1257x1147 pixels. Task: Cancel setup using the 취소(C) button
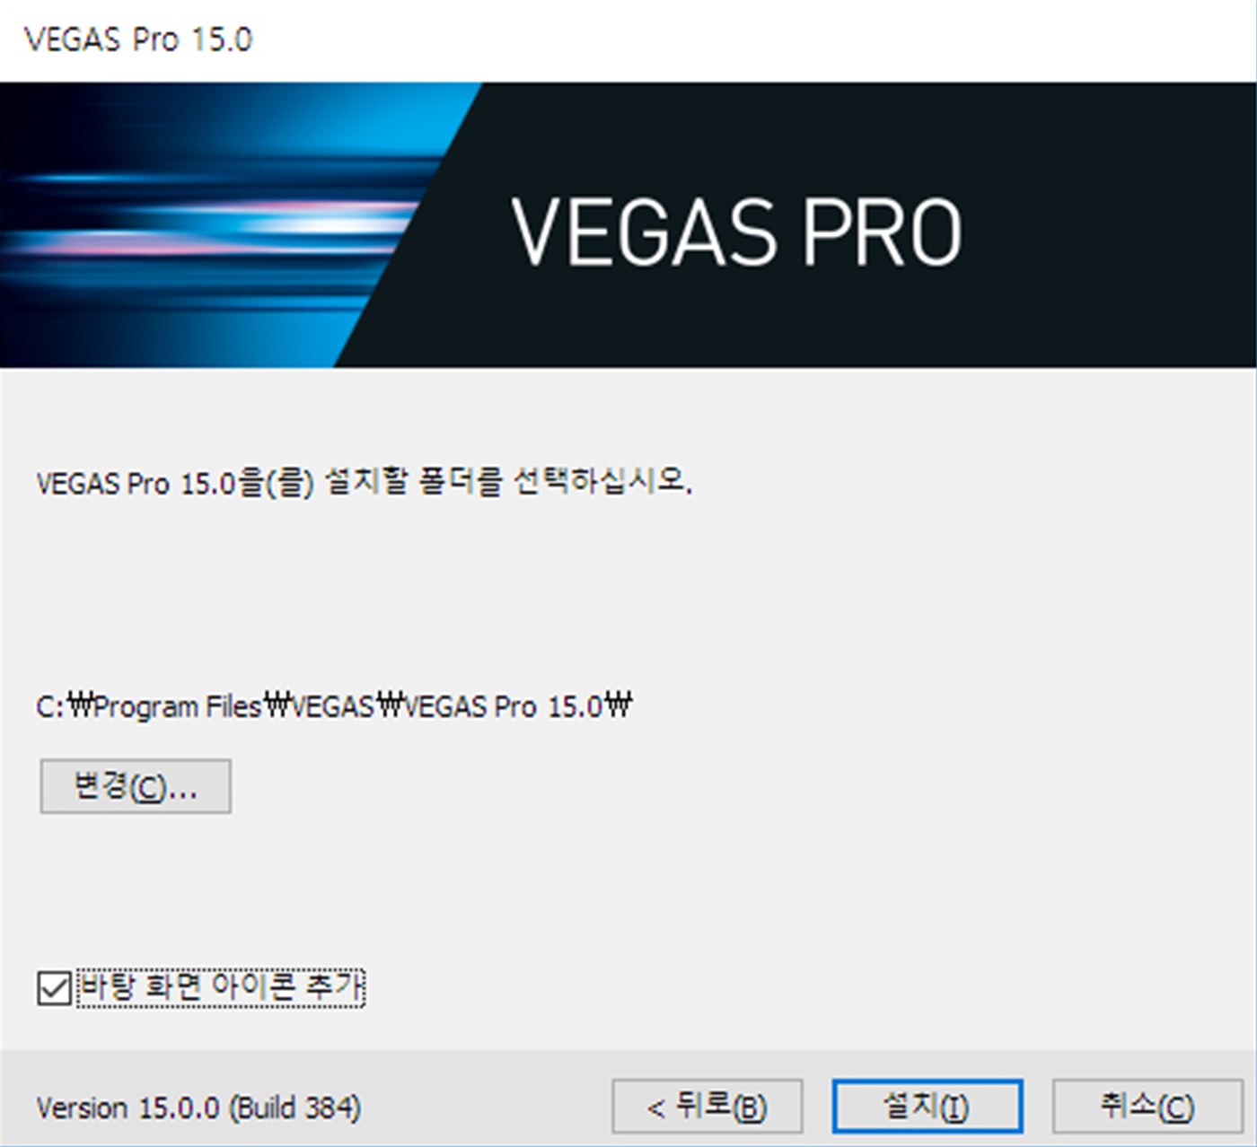tap(1147, 1106)
